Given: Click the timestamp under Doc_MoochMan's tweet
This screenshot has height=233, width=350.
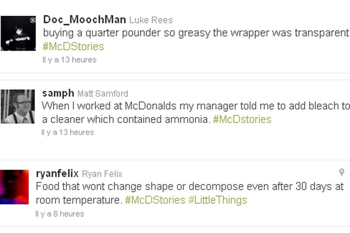Looking at the screenshot, I should [70, 60].
